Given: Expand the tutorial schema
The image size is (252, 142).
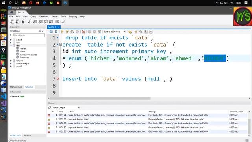Looking at the screenshot, I should pos(11,60).
